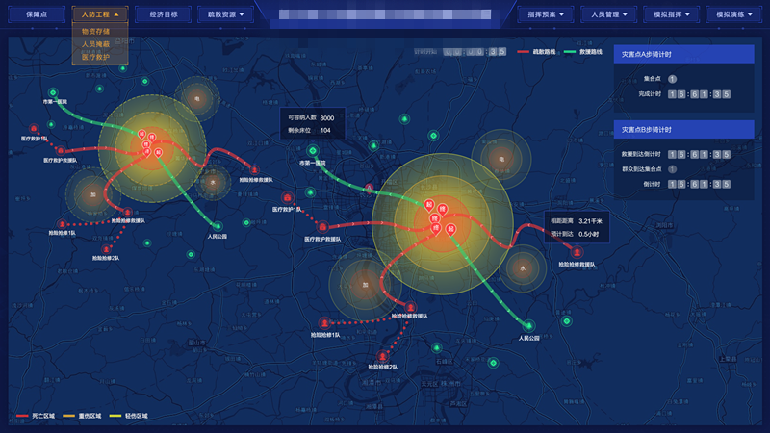Select the rightmost 抢险抢修救援队 red marker

point(577,252)
